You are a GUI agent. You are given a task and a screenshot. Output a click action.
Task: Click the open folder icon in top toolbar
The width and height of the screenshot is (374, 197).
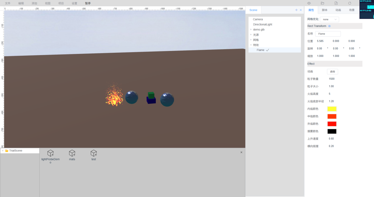pos(323,3)
